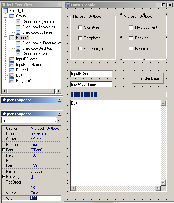Click the InputPCname component icon in tree
This screenshot has width=174, height=203.
(x=12, y=59)
